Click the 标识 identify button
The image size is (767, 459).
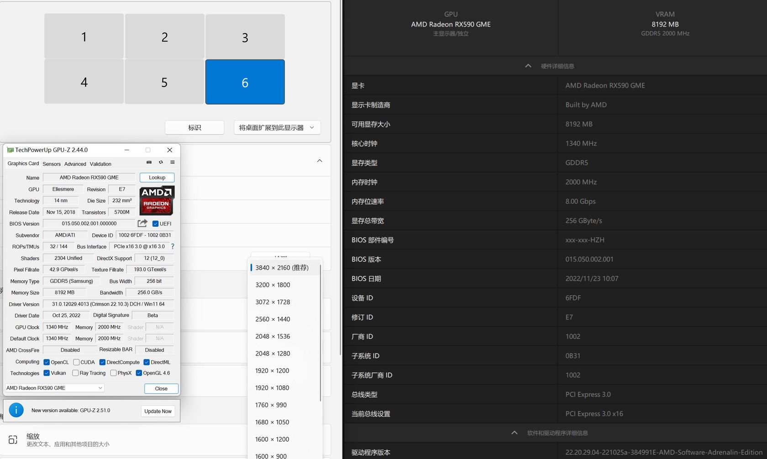coord(194,128)
